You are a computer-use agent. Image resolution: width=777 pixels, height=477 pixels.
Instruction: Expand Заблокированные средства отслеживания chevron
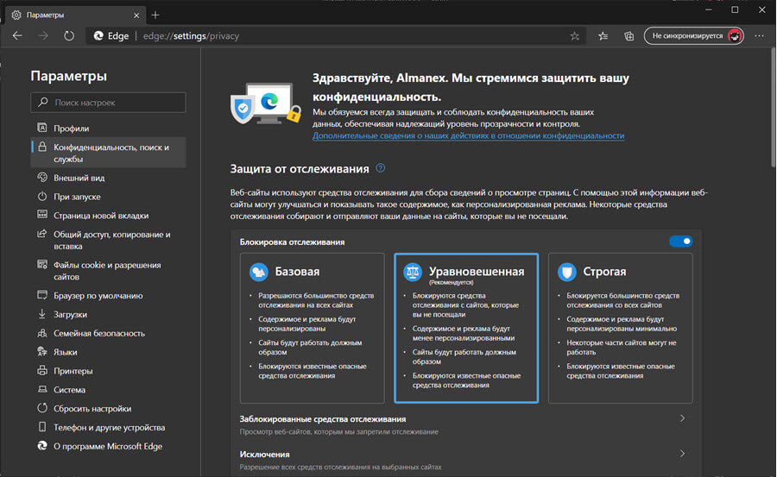[x=682, y=418]
